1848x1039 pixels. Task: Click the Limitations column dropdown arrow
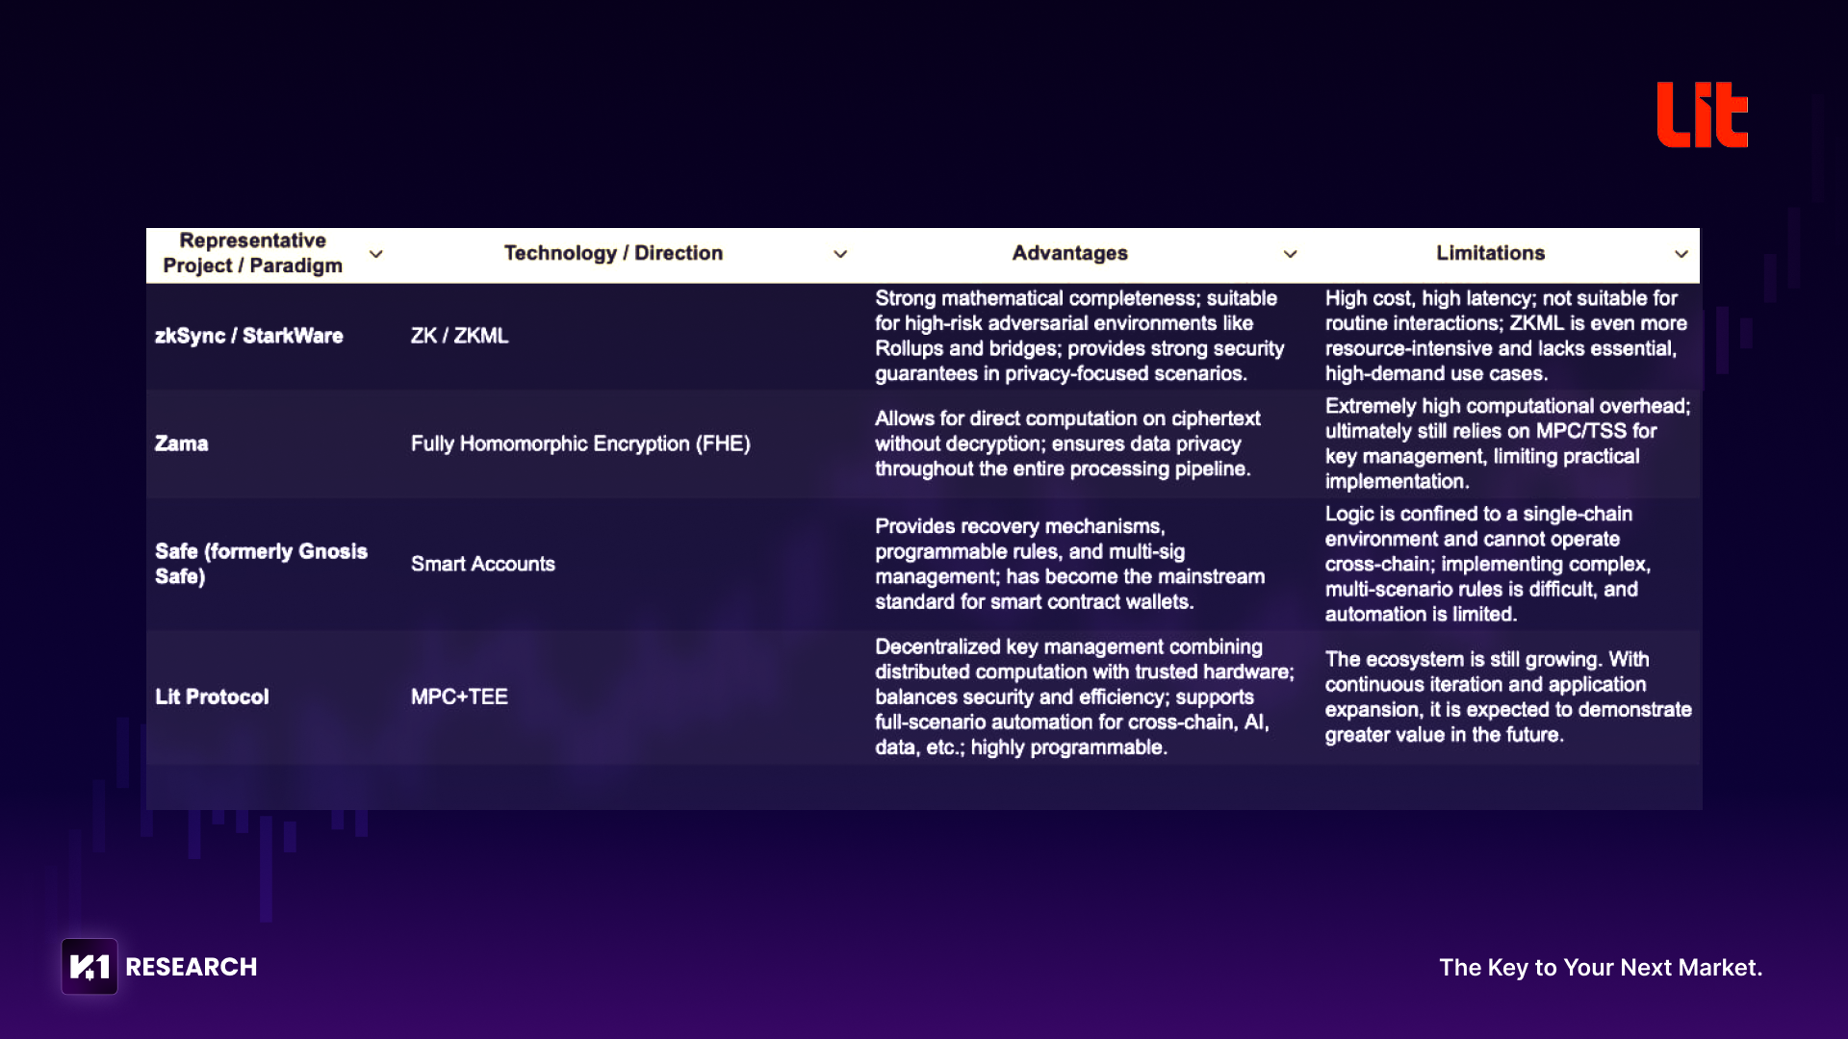pos(1681,254)
